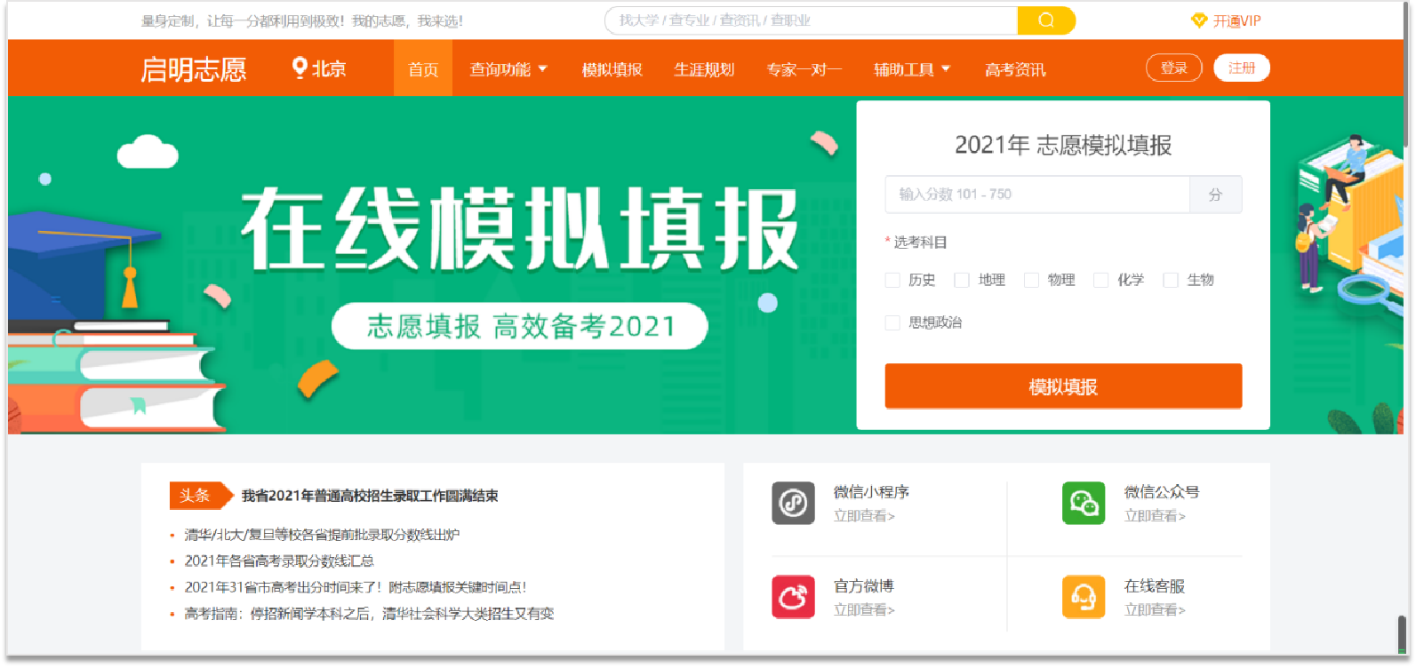1416x668 pixels.
Task: Click the VIP diamond icon
Action: [1198, 20]
